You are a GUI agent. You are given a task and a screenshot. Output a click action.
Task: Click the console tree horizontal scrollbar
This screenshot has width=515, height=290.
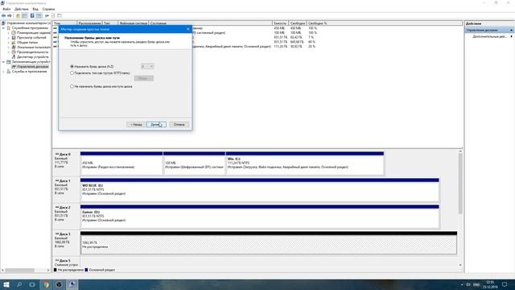pyautogui.click(x=19, y=270)
